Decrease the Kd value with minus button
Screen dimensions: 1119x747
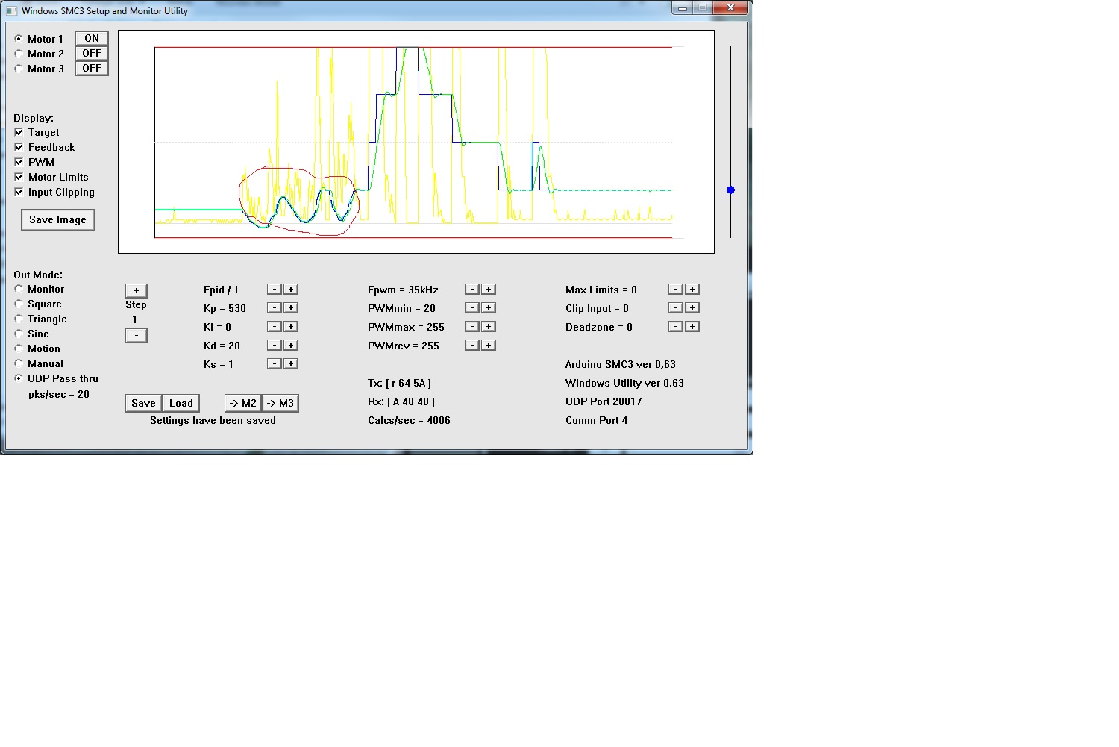click(274, 346)
